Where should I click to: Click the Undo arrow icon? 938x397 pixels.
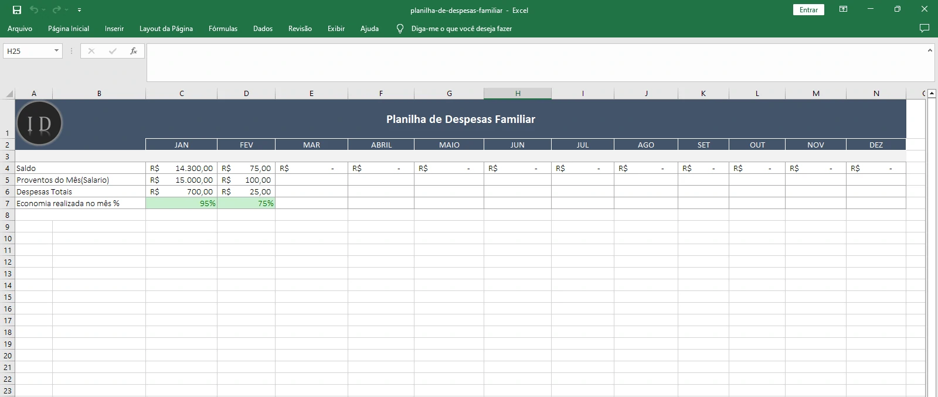coord(34,10)
